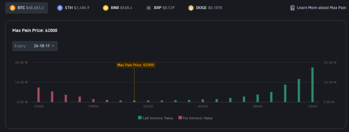
Task: Click the 68000 x-axis label
Action: pos(258,107)
